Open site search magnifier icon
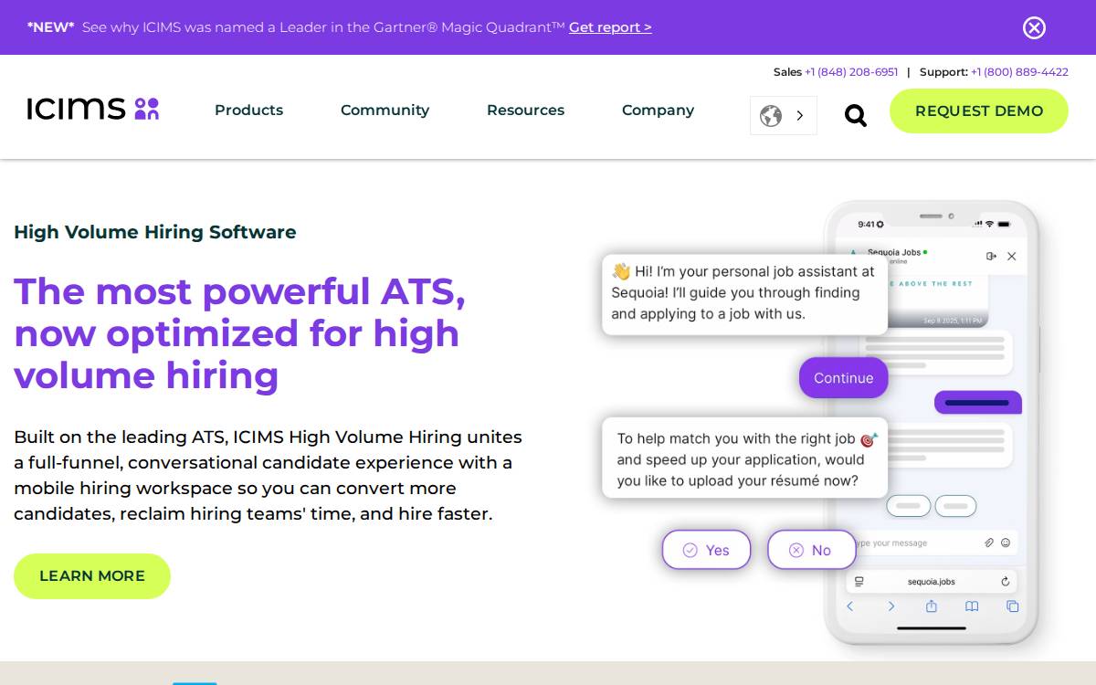This screenshot has width=1096, height=685. pos(855,115)
